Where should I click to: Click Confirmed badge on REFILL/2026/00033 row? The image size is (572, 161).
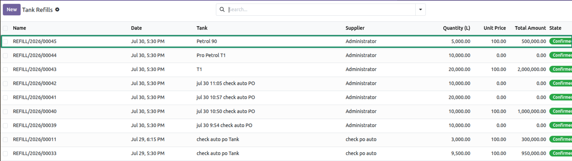coord(561,153)
